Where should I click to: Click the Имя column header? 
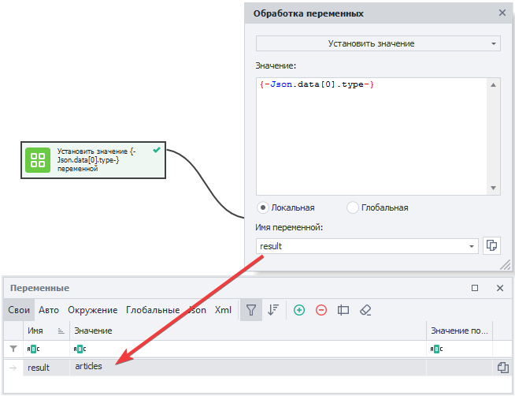(x=36, y=330)
